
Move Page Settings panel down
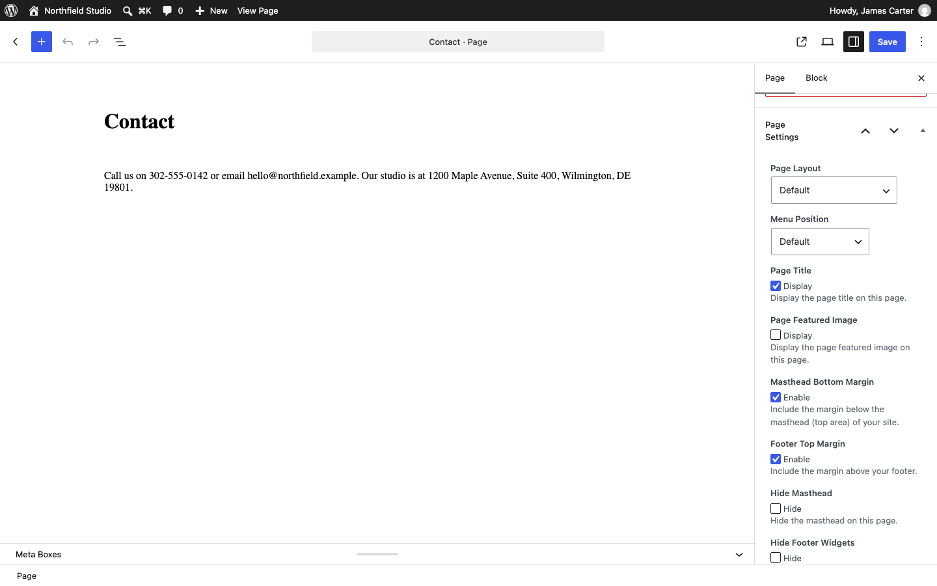[x=894, y=131]
